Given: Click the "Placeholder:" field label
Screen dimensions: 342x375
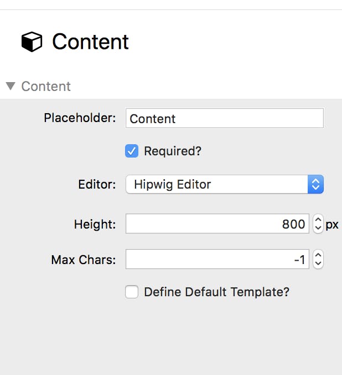Looking at the screenshot, I should [80, 118].
